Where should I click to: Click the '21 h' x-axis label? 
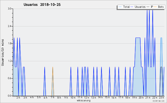148,98
